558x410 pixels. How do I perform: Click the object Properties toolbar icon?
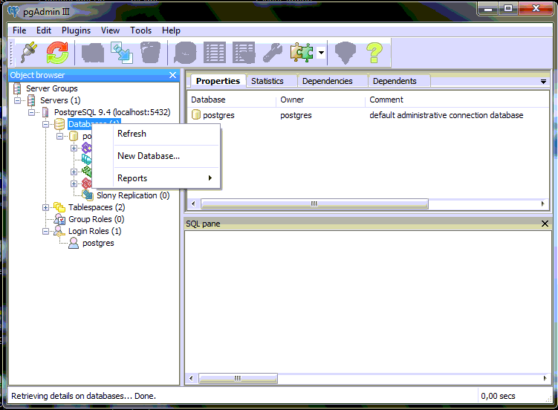pyautogui.click(x=93, y=53)
